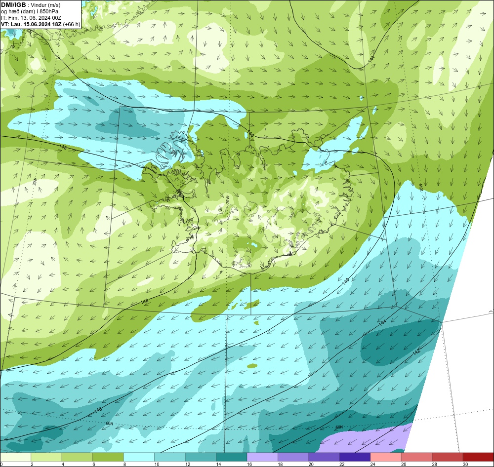Select the 'og hæð (dam) í 850hPa.' line
This screenshot has height=467, width=494.
30,11
